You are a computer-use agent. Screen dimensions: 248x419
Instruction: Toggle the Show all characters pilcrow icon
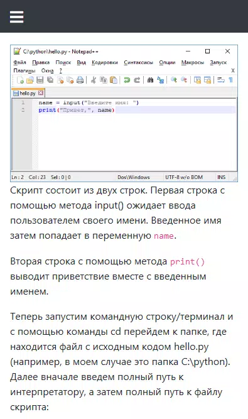(230, 80)
